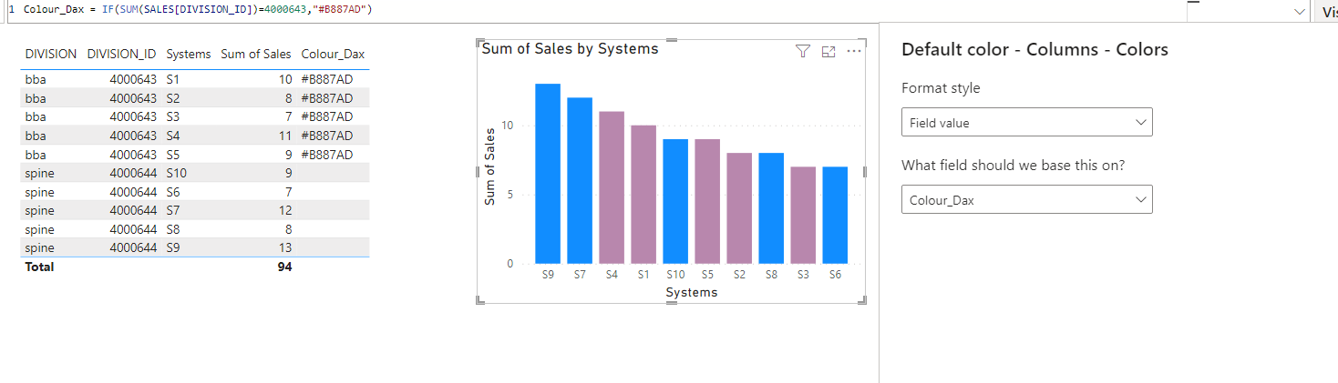This screenshot has height=383, width=1338.
Task: Select the S6 bar in chart
Action: pos(835,216)
